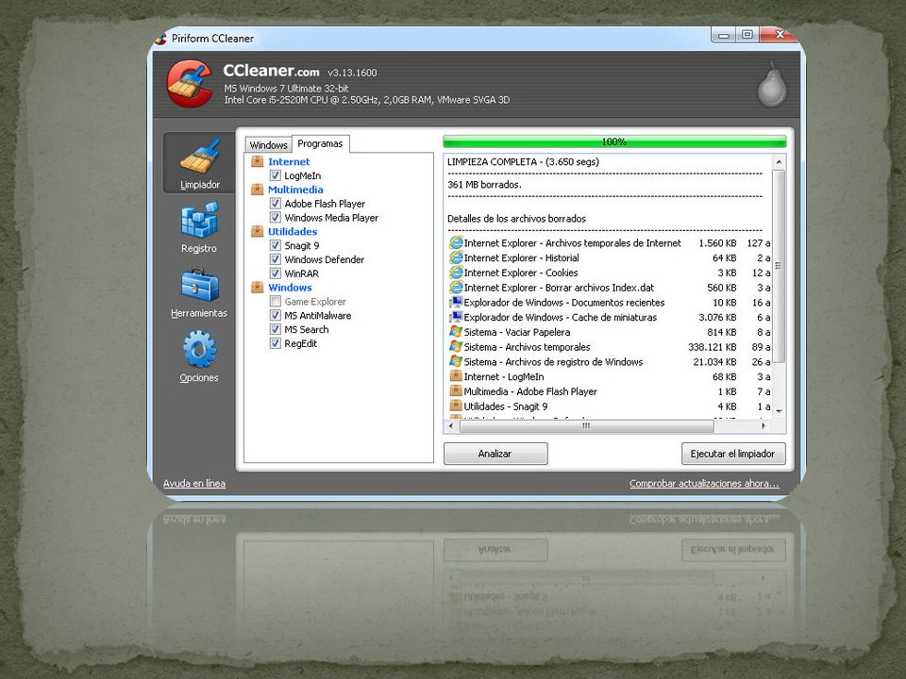Viewport: 906px width, 679px height.
Task: Click the results scroll left arrow
Action: pyautogui.click(x=451, y=426)
